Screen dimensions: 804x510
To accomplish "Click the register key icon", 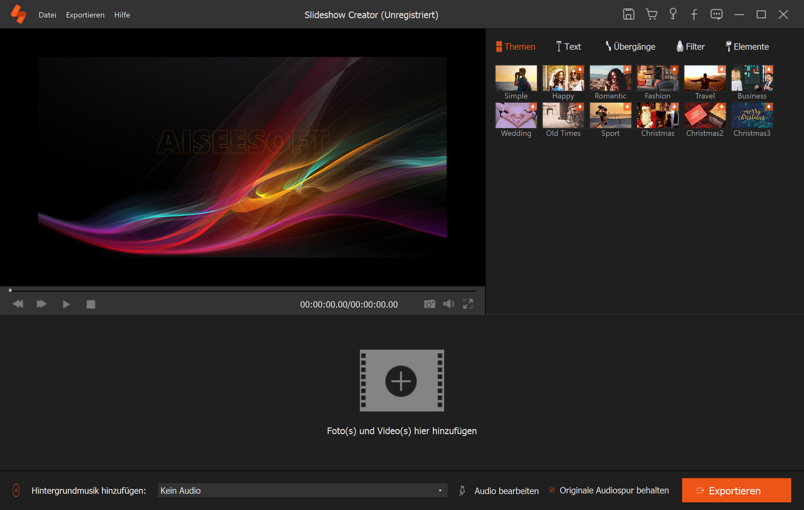I will (x=673, y=14).
